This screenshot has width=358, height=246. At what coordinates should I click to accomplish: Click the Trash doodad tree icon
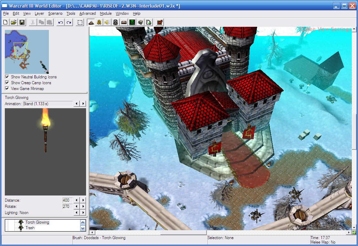(x=21, y=227)
